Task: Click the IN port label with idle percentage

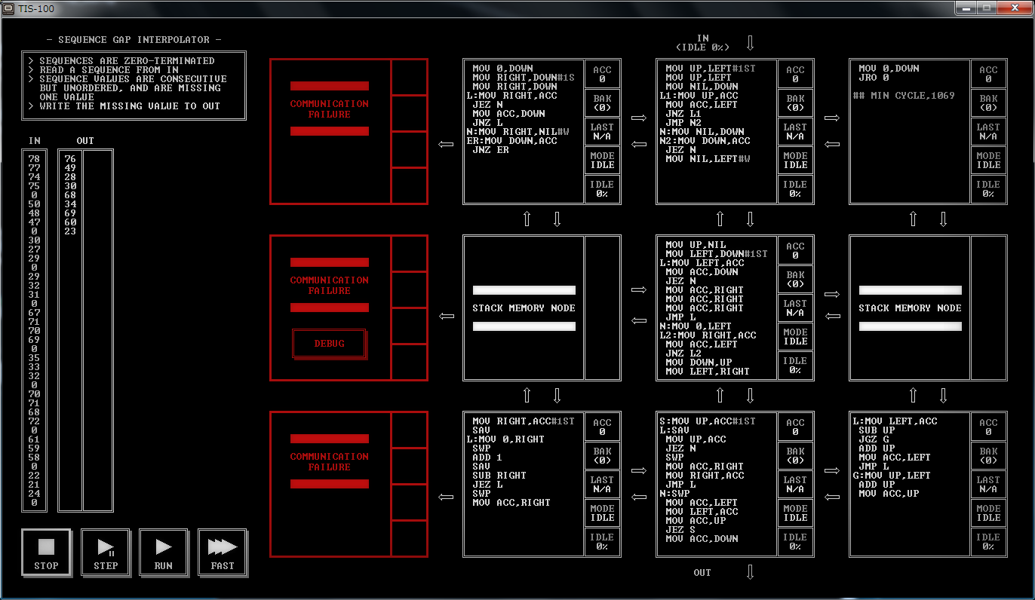Action: [x=702, y=43]
